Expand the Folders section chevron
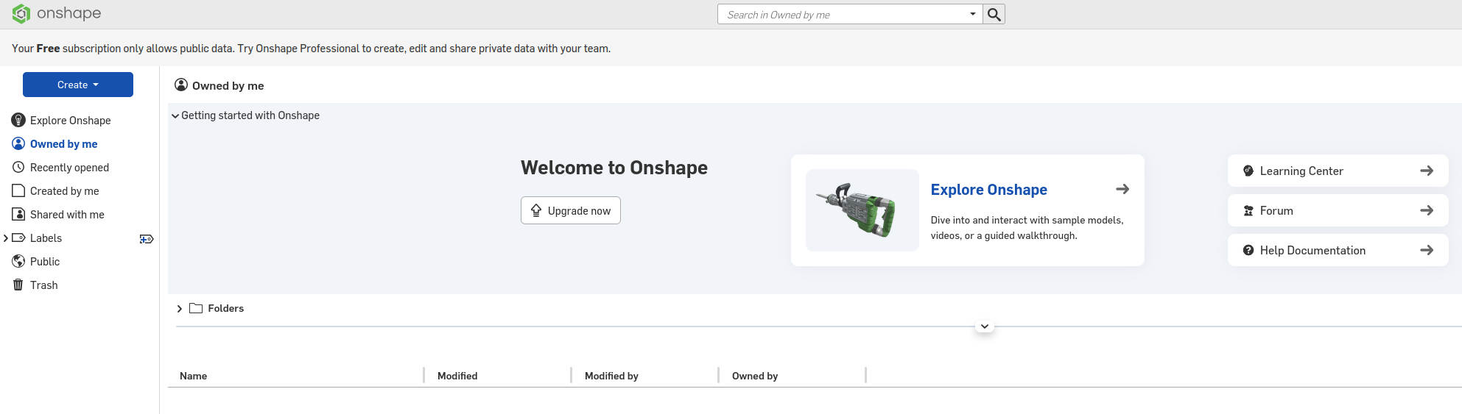The width and height of the screenshot is (1462, 414). pyautogui.click(x=180, y=309)
